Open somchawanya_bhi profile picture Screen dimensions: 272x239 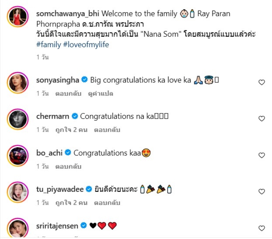click(19, 17)
